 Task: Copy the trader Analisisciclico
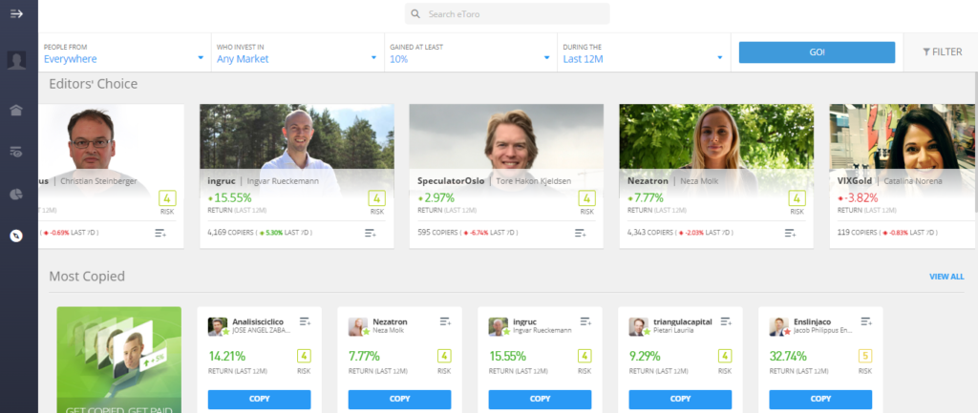(260, 400)
